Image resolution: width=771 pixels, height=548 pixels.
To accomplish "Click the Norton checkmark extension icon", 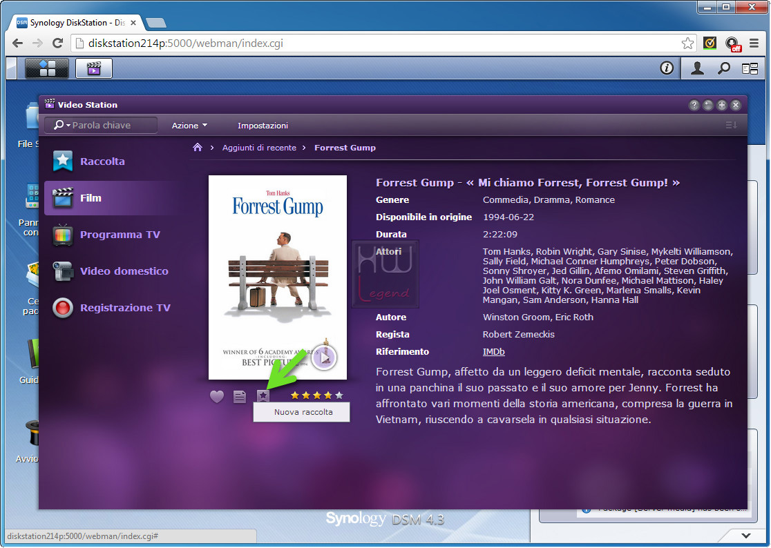I will (x=710, y=43).
